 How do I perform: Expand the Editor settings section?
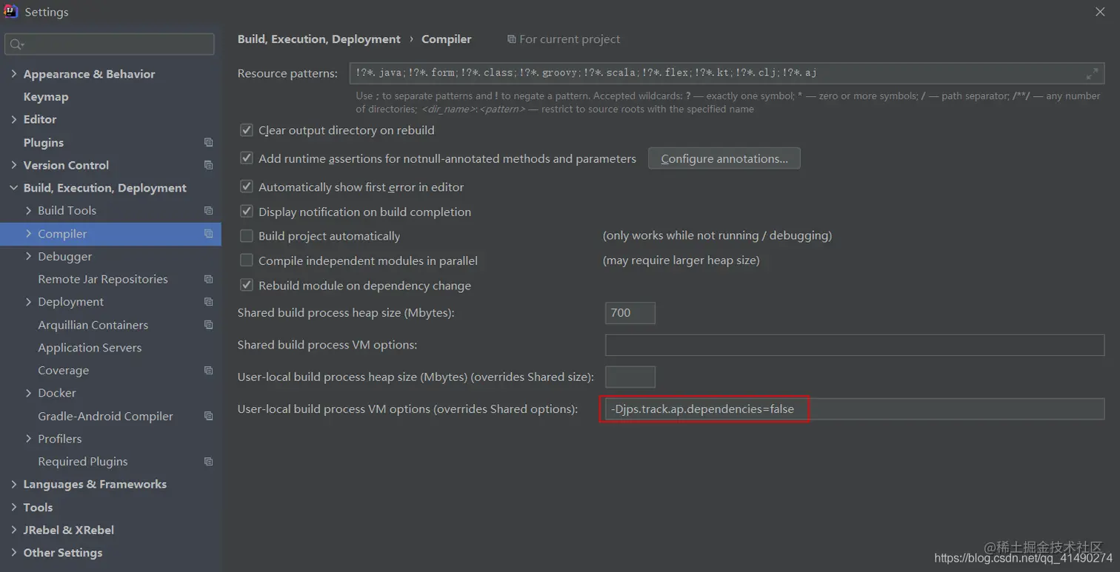(14, 119)
